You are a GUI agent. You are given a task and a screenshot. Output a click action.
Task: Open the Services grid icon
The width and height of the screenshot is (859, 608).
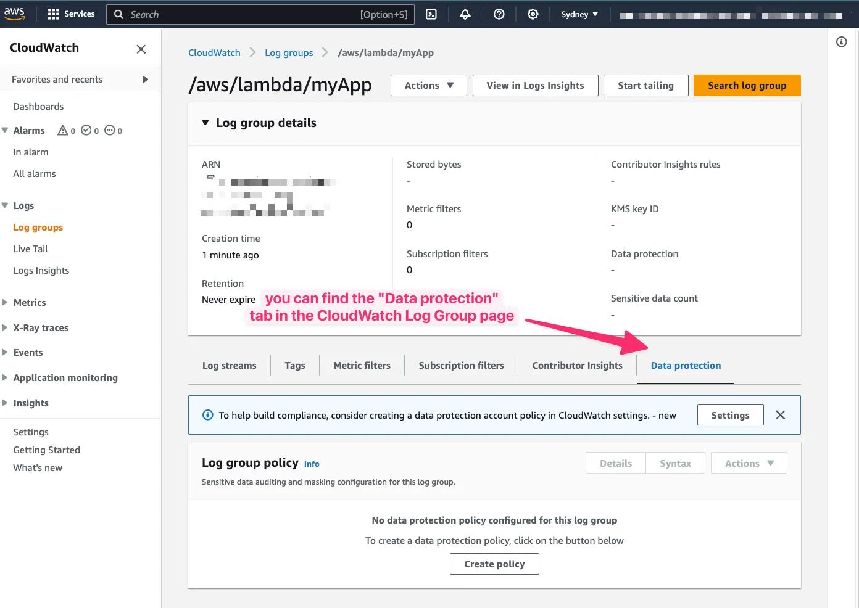(x=54, y=14)
